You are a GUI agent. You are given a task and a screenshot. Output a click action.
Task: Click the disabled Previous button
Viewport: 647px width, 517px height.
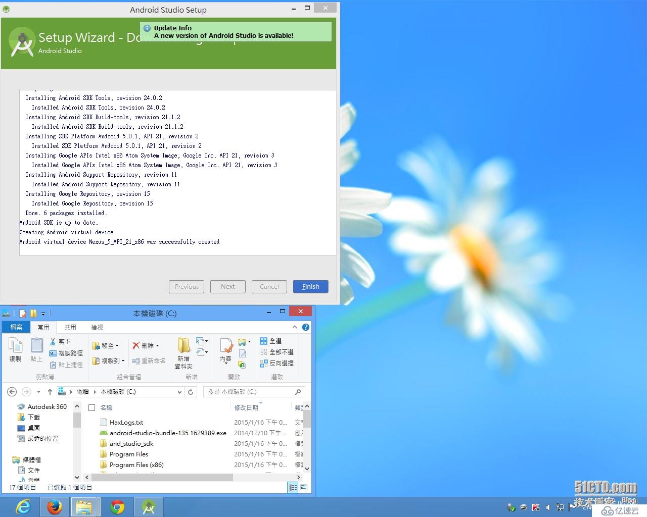point(187,287)
